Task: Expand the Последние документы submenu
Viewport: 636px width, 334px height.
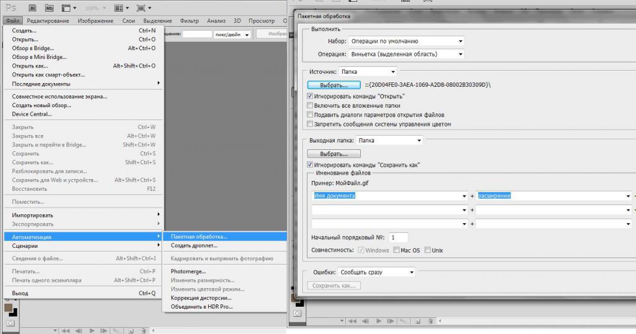Action: (x=84, y=84)
